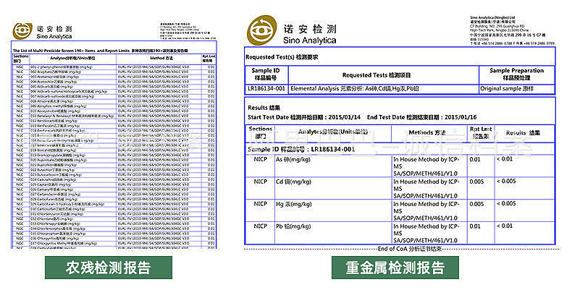Click the Results 结果 section heading
The height and width of the screenshot is (303, 572).
[264, 107]
